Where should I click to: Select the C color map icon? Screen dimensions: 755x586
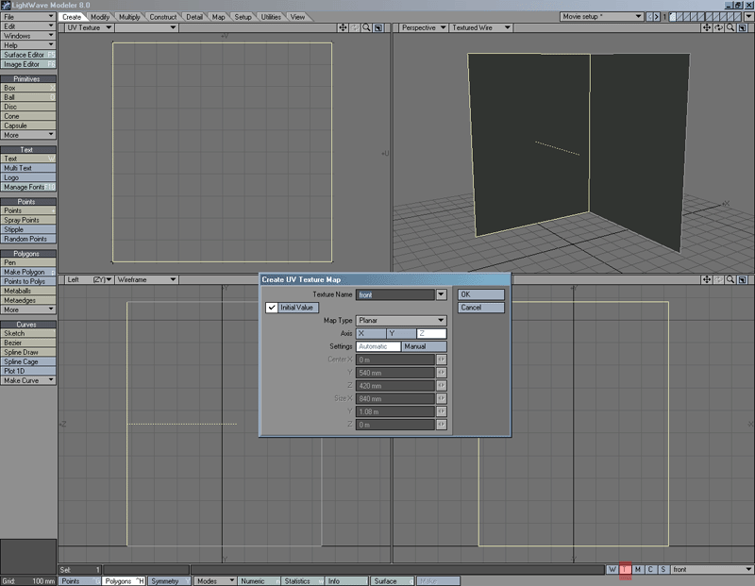click(x=650, y=569)
